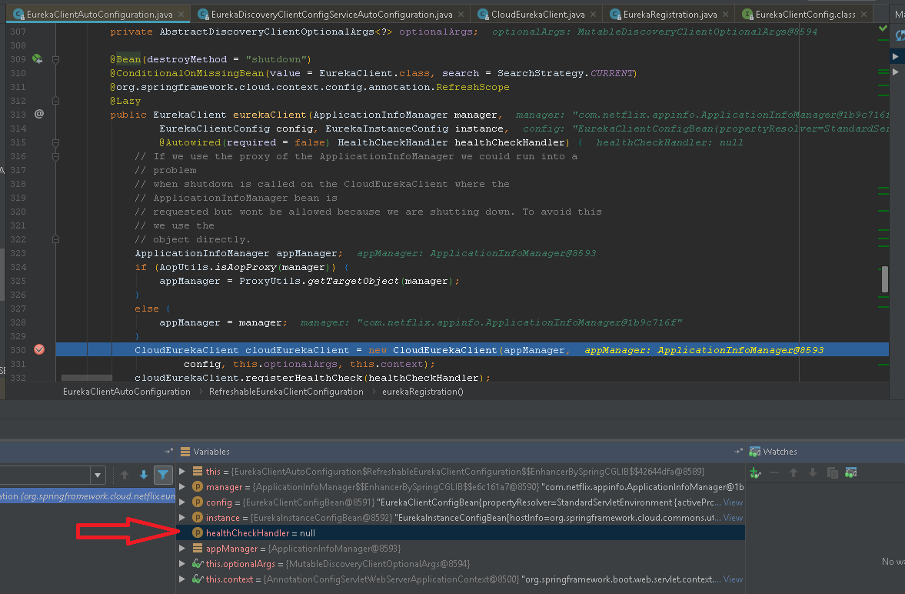Collapse the code fold arrow at line 312

tap(55, 101)
